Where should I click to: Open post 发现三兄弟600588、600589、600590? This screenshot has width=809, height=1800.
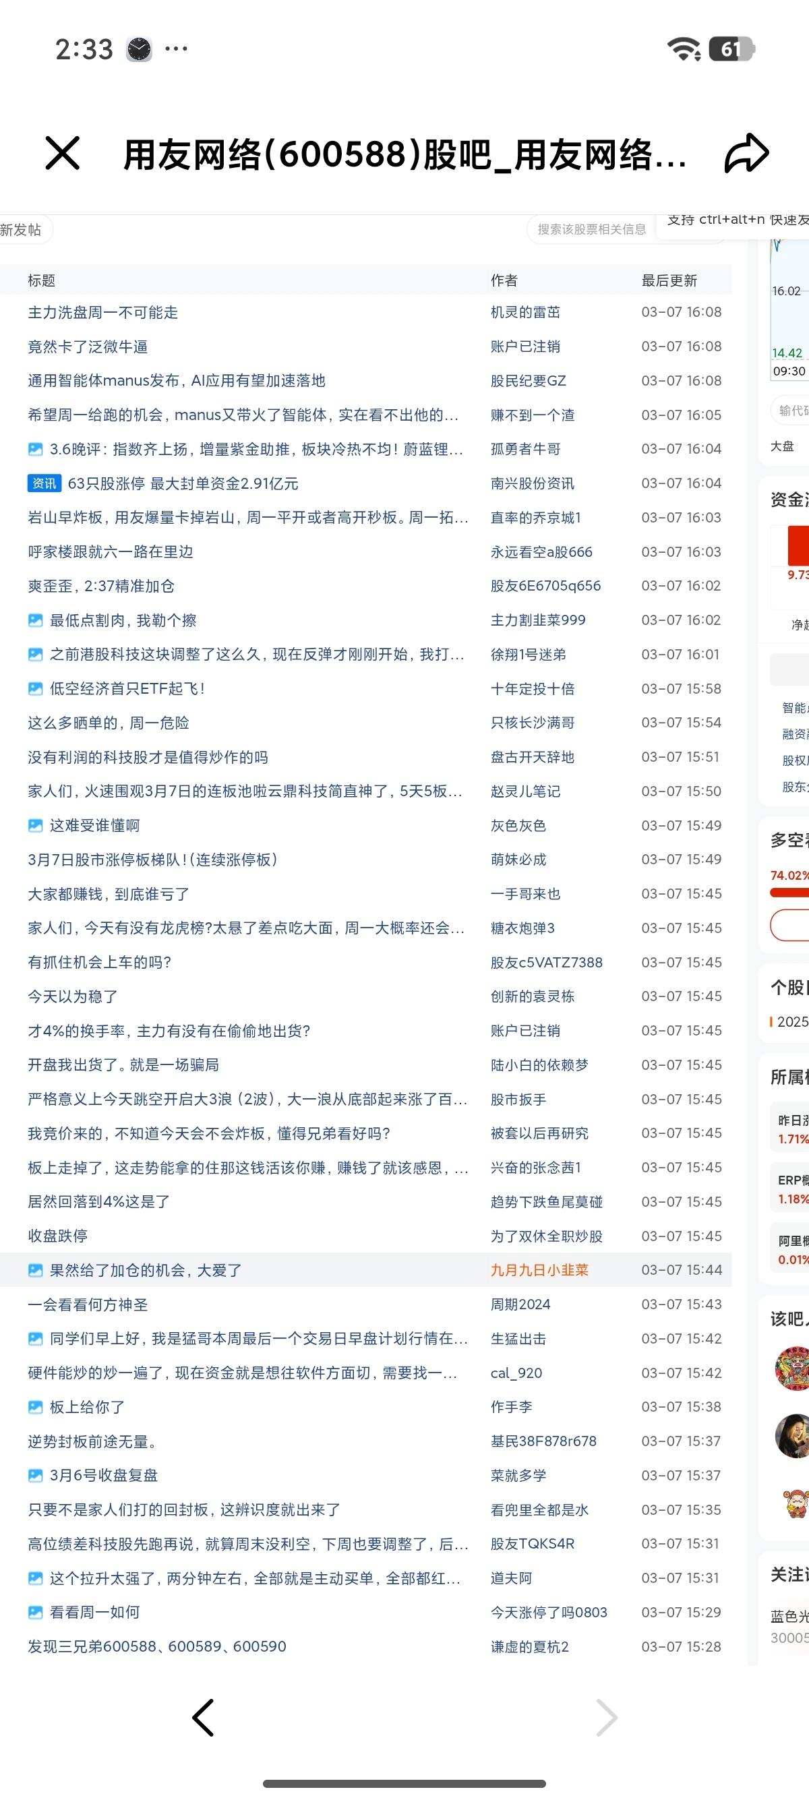(x=157, y=1647)
